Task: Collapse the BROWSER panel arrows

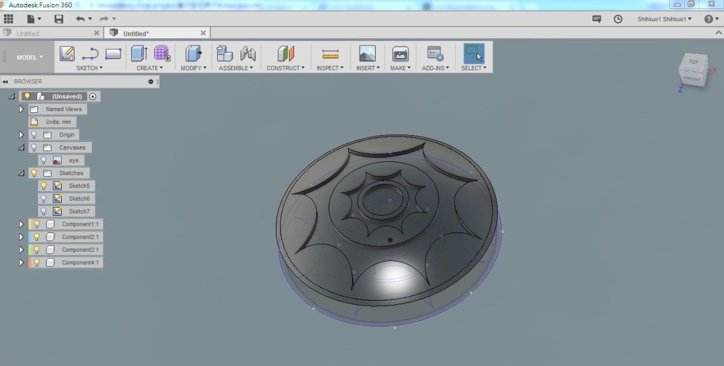Action: pyautogui.click(x=5, y=82)
